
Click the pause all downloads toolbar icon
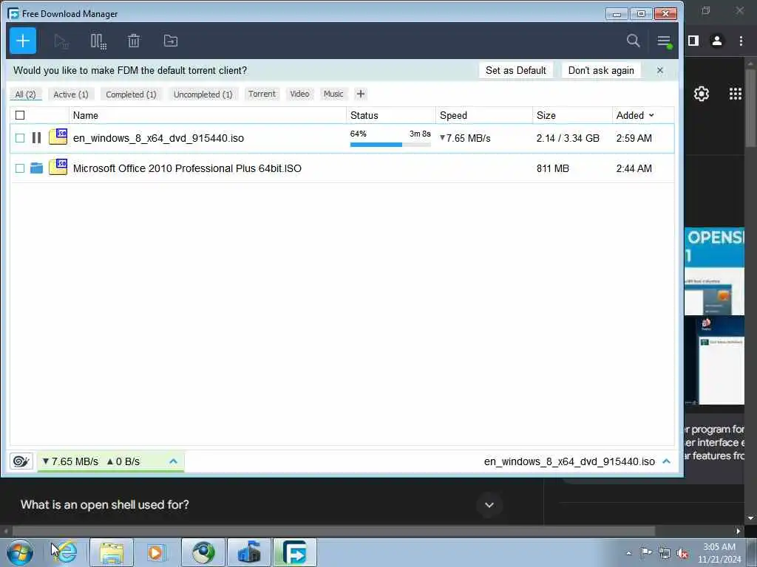point(98,41)
